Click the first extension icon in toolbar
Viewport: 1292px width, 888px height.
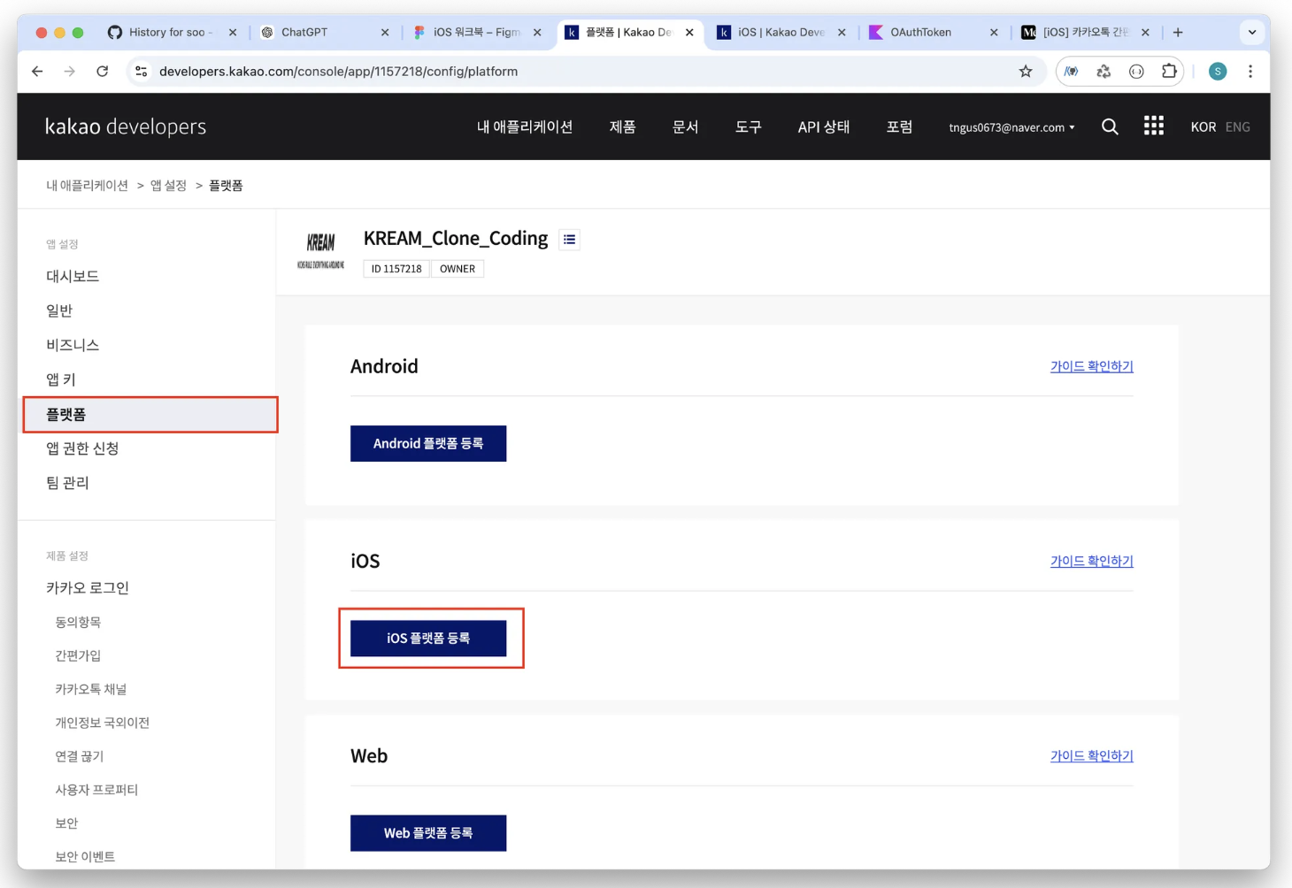tap(1072, 72)
